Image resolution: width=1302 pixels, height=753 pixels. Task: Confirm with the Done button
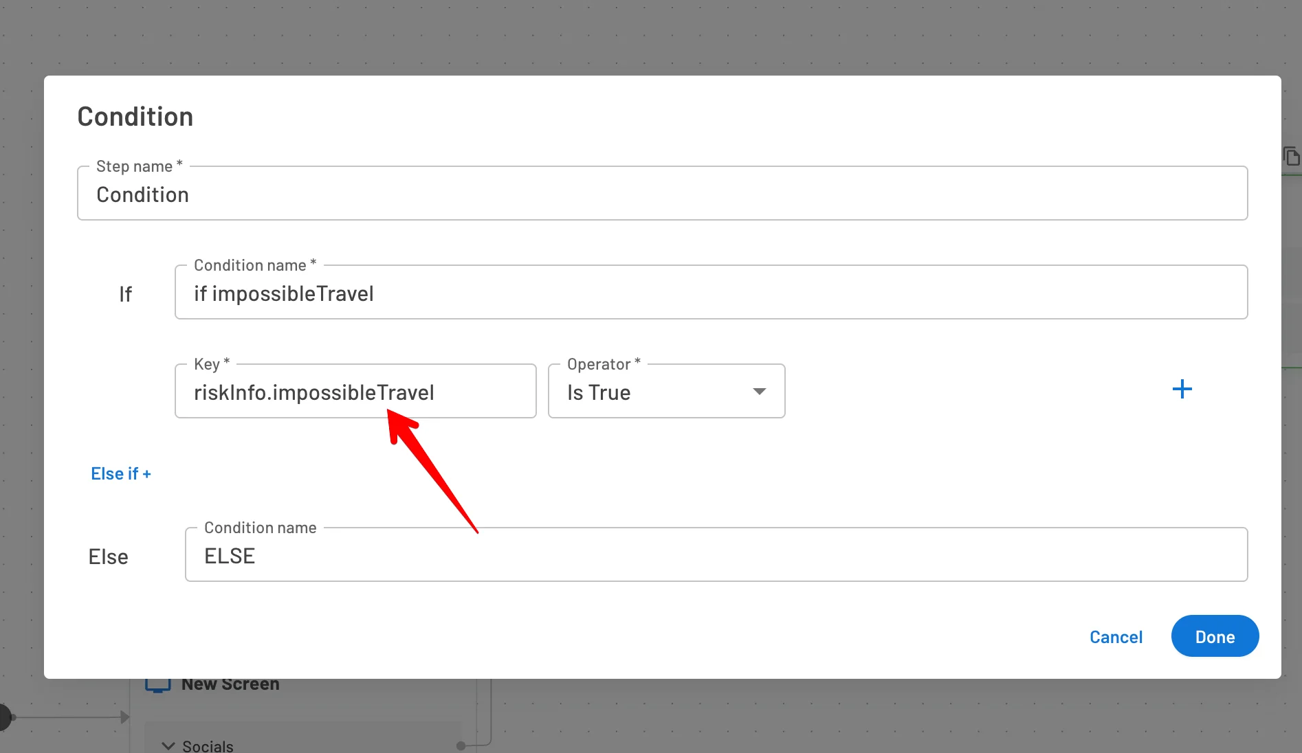pyautogui.click(x=1215, y=636)
